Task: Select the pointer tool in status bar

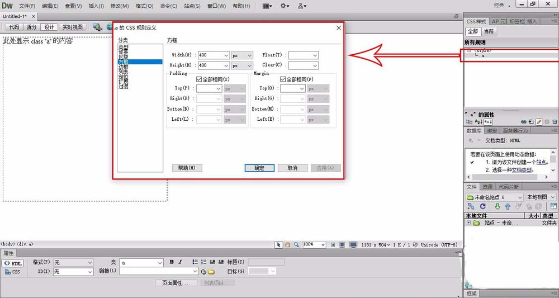Action: click(x=278, y=244)
